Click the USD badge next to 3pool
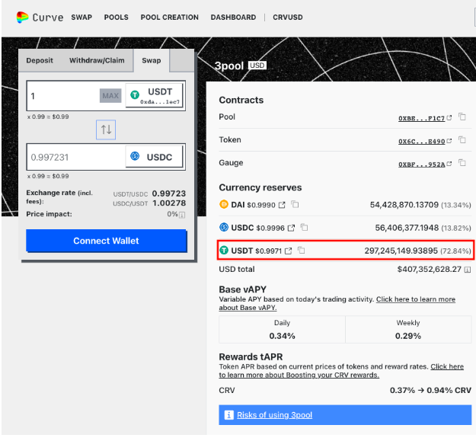The image size is (476, 441). click(257, 66)
